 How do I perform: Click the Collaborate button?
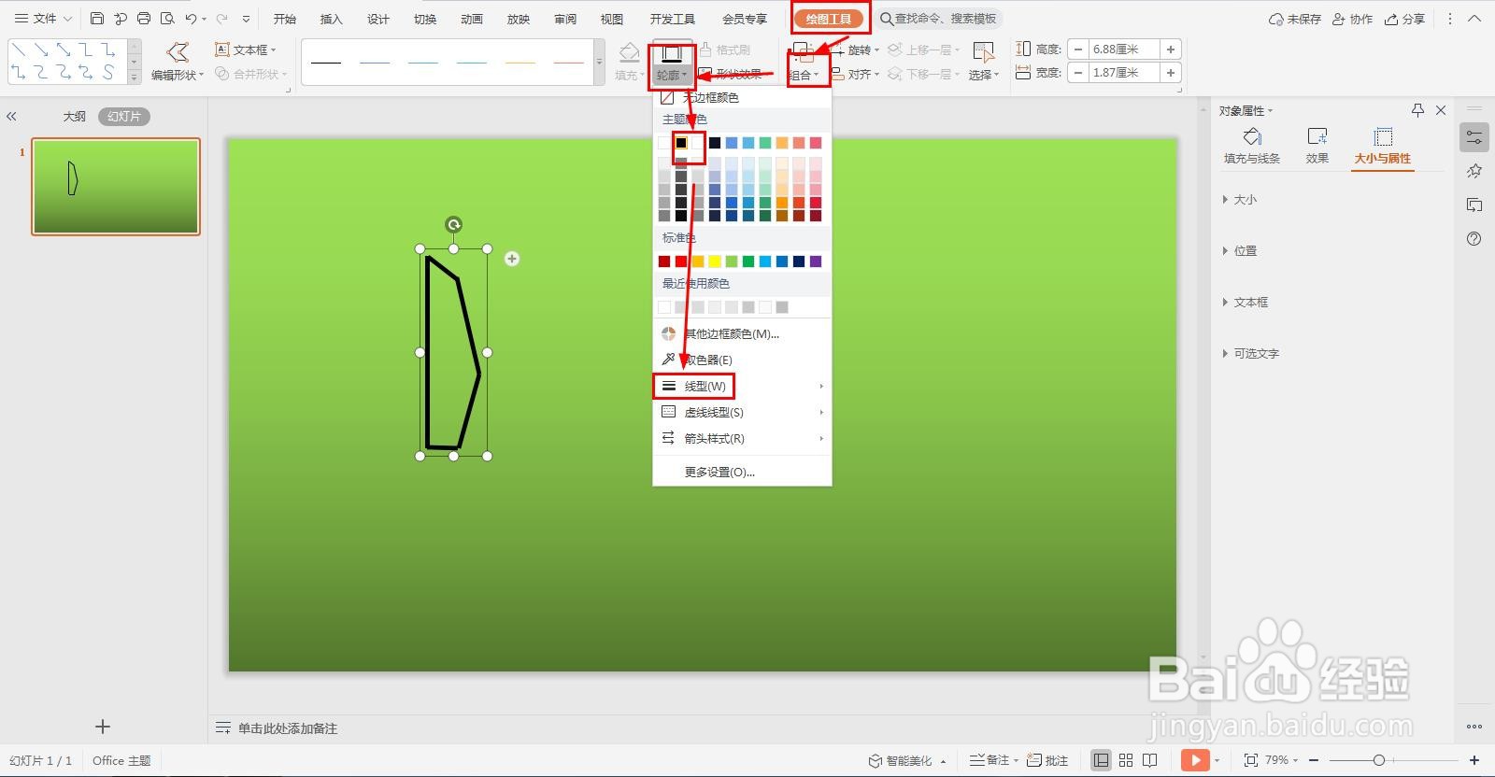1353,19
